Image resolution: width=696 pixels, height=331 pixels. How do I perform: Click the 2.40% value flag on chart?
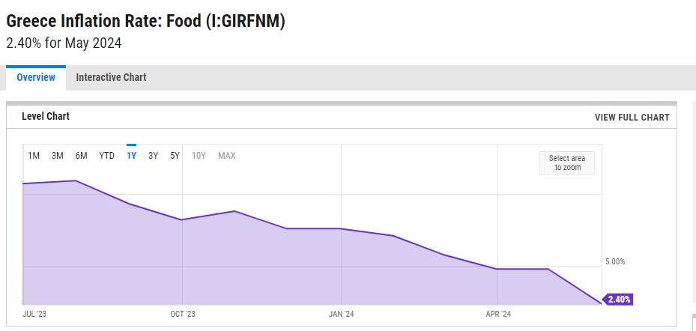617,300
